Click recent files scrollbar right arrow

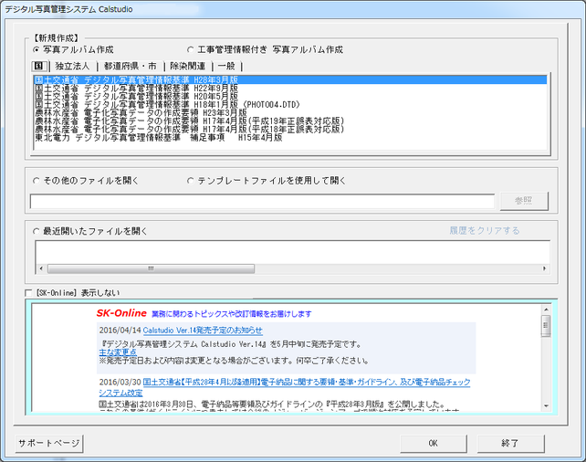(545, 268)
